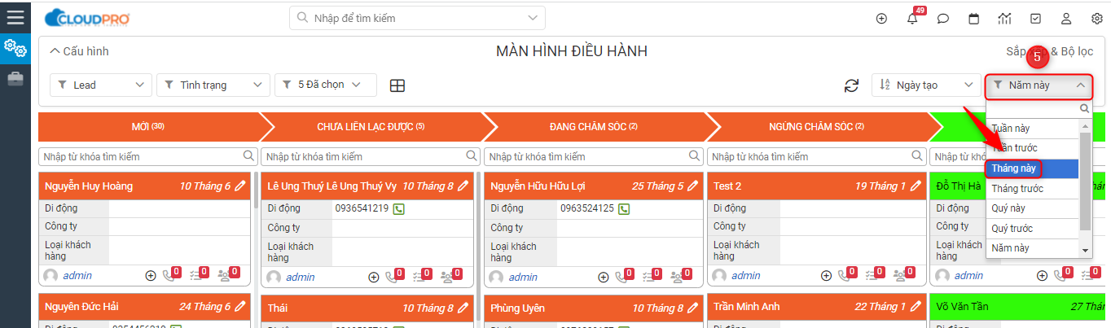Open the hamburger main menu
The height and width of the screenshot is (328, 1111).
click(15, 16)
